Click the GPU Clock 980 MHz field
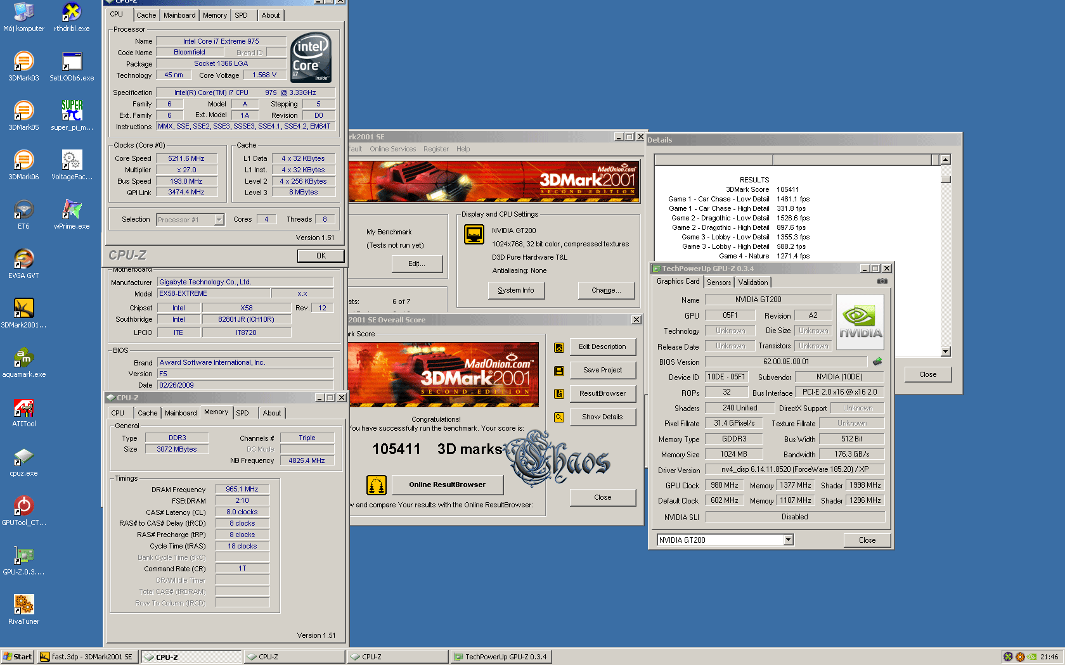This screenshot has height=665, width=1065. point(725,485)
